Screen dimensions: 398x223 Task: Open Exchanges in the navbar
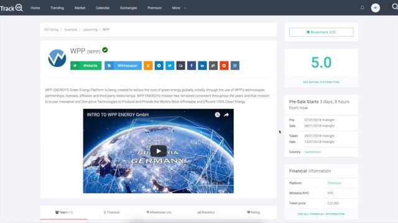point(129,8)
